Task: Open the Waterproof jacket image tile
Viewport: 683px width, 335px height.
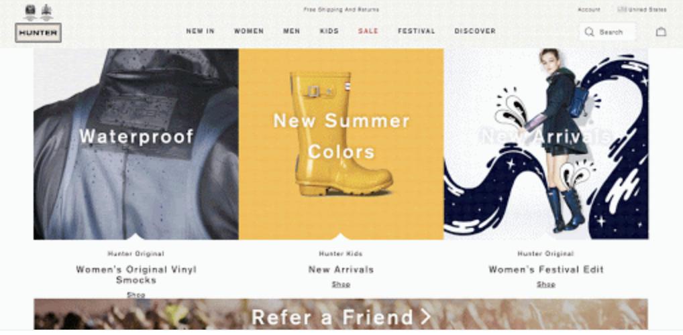Action: pyautogui.click(x=136, y=144)
